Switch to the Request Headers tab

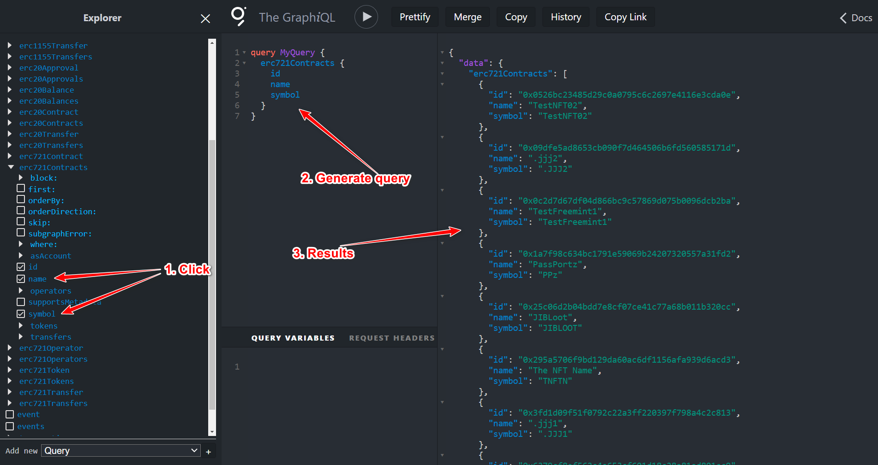[x=391, y=338]
